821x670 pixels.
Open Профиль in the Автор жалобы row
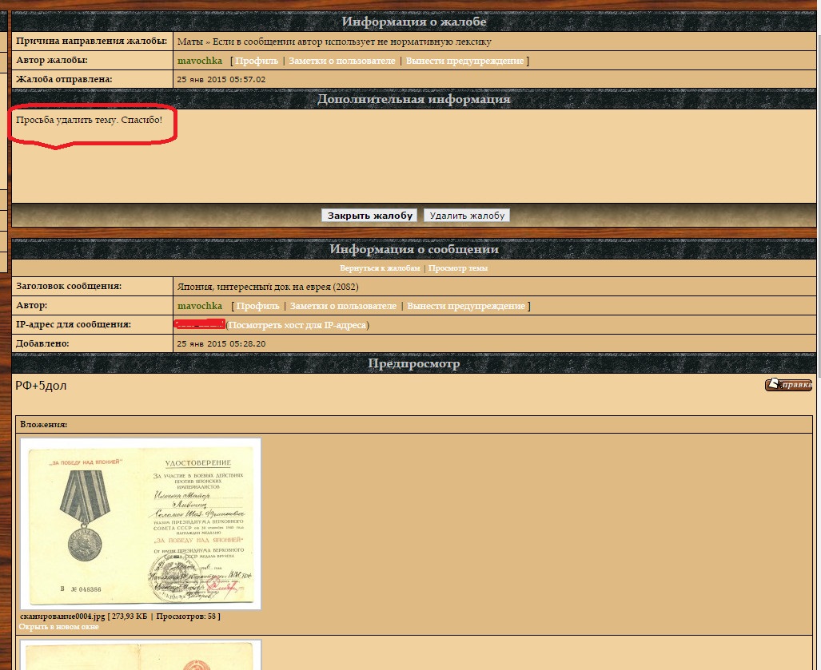tap(257, 61)
